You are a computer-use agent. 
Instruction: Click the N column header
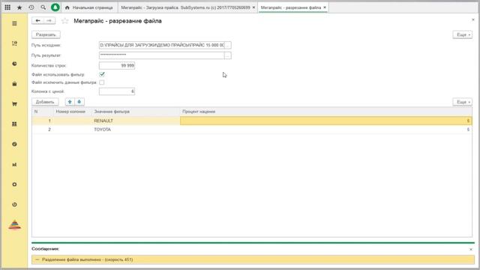point(43,112)
